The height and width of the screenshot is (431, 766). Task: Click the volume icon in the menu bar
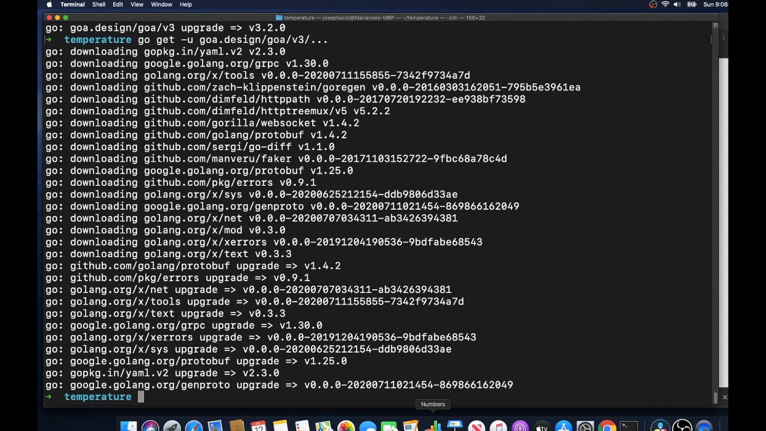click(677, 4)
